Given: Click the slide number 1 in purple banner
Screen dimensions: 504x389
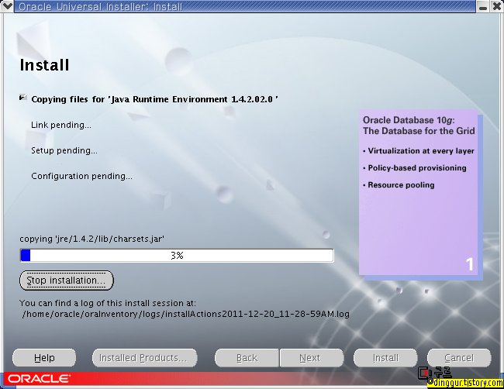Looking at the screenshot, I should 470,264.
